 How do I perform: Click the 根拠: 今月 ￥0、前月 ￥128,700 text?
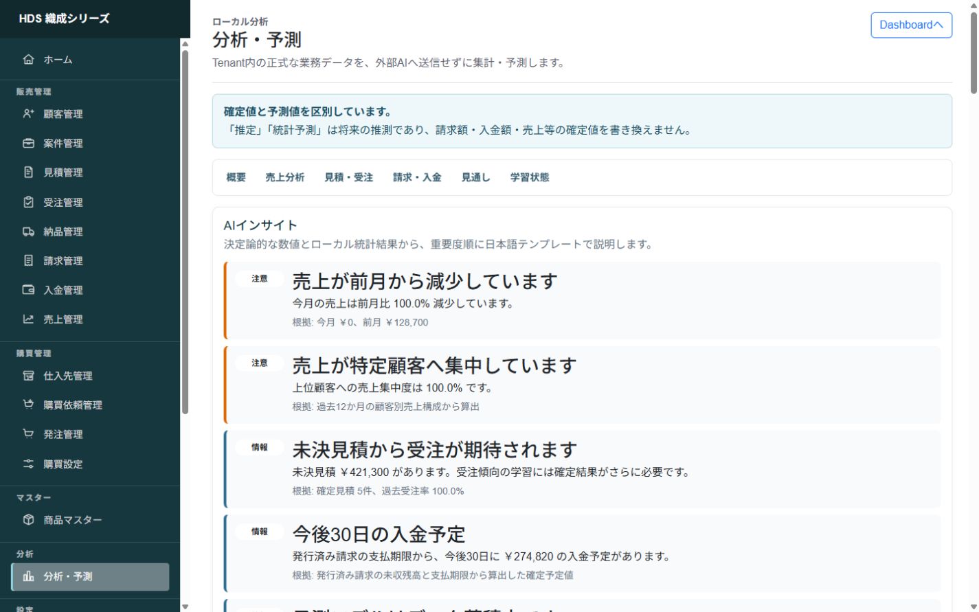tap(360, 322)
